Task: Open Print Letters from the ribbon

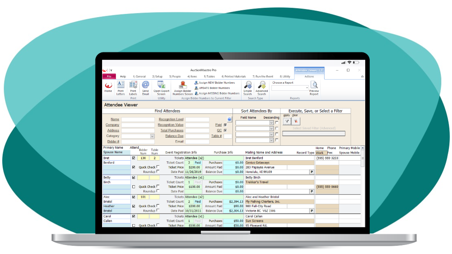Action: pos(120,87)
